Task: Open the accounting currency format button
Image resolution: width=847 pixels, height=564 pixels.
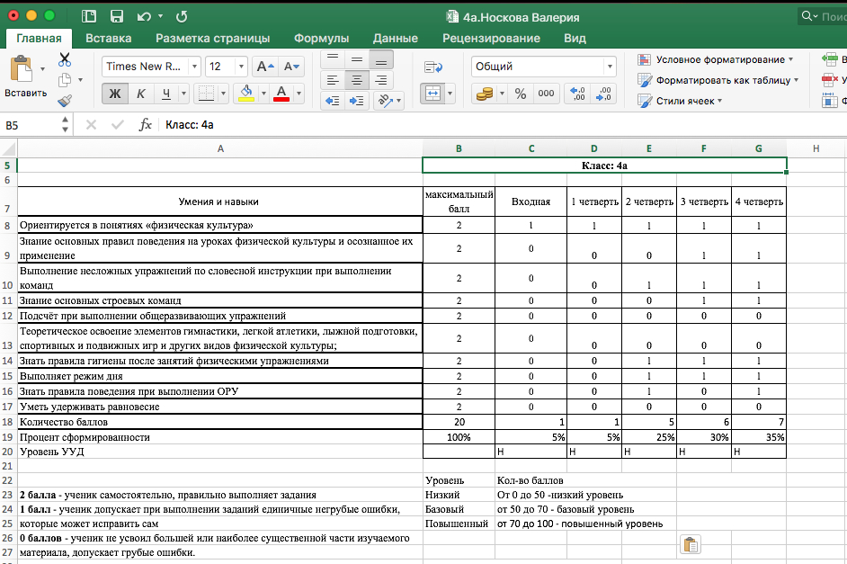Action: [485, 94]
